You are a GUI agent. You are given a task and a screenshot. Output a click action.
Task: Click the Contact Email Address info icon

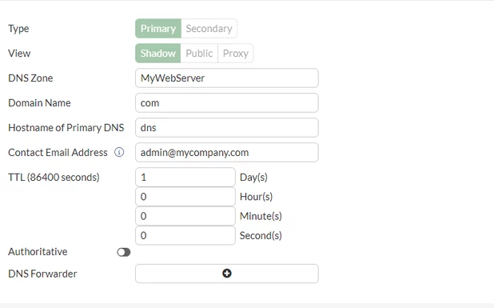(119, 152)
